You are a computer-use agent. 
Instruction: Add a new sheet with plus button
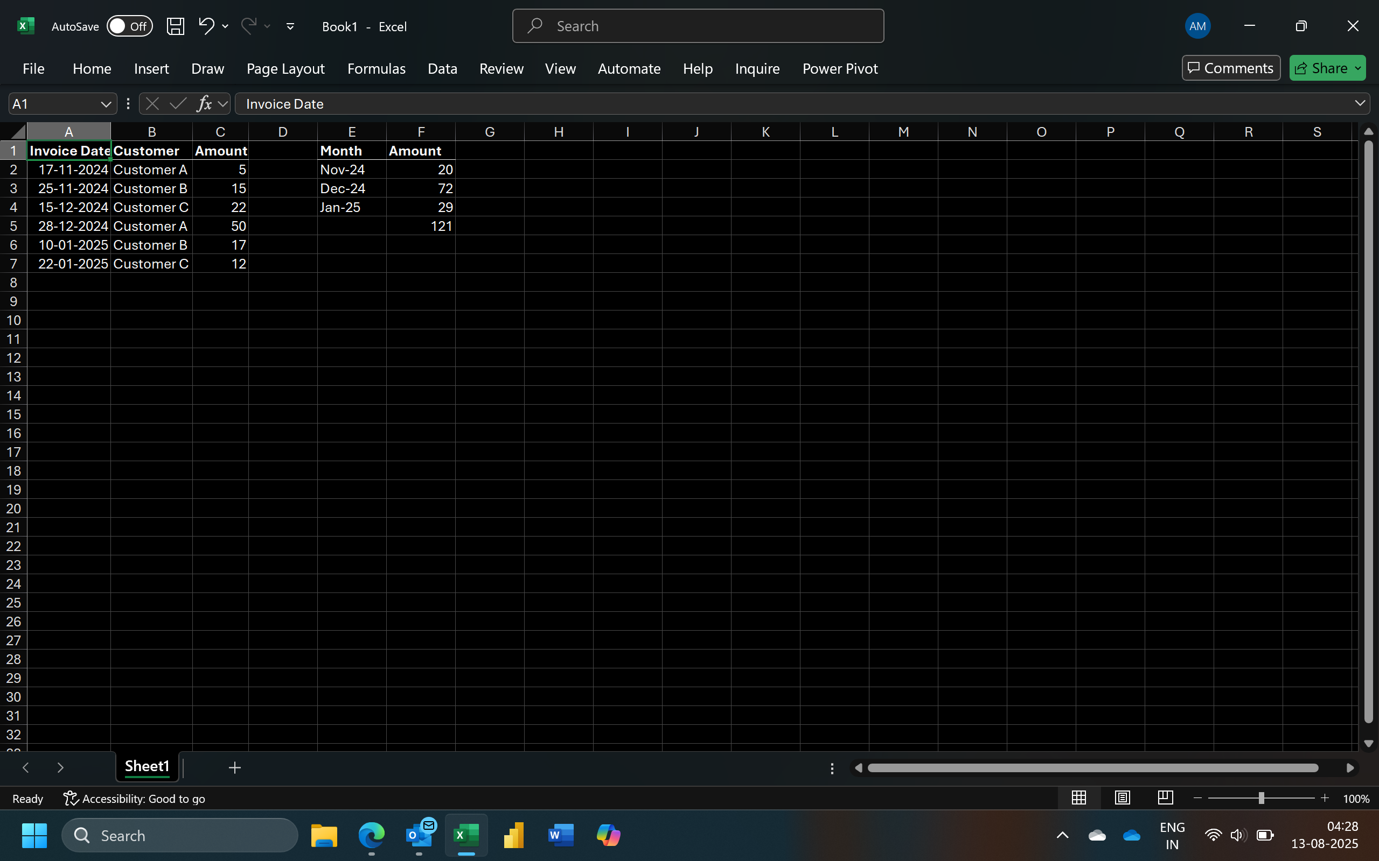pos(234,767)
